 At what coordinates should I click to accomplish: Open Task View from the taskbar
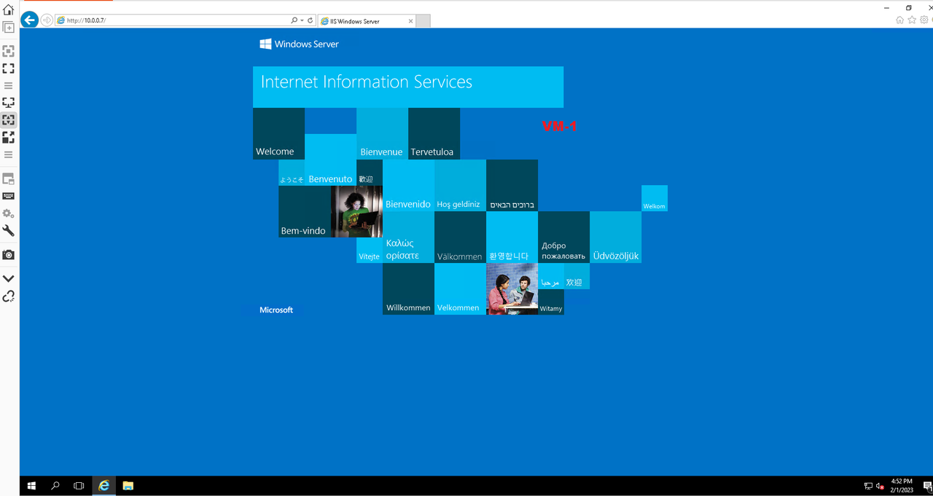[79, 486]
